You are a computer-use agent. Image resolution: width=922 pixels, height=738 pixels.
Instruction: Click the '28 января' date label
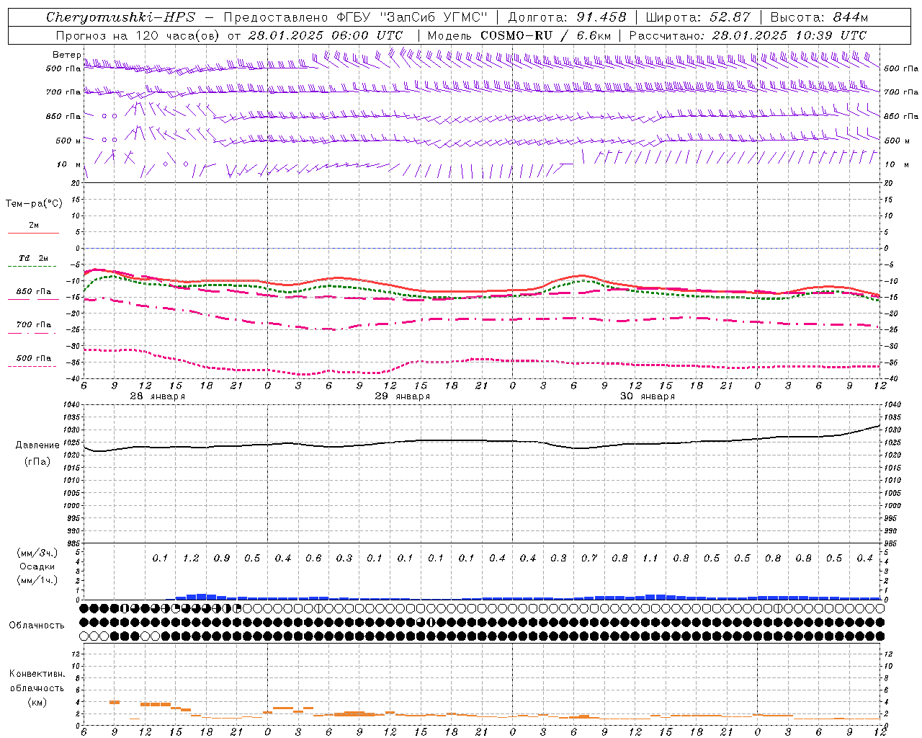point(158,396)
